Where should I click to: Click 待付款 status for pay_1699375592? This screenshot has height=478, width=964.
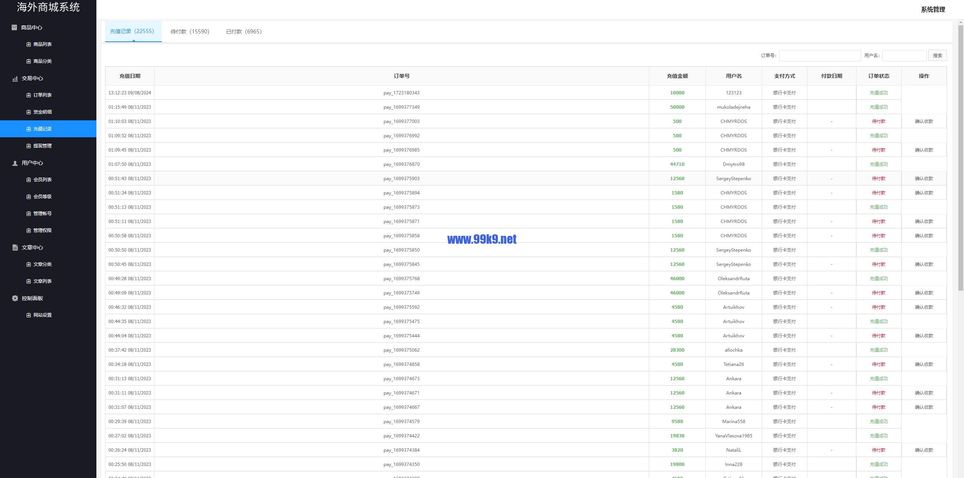[x=879, y=307]
